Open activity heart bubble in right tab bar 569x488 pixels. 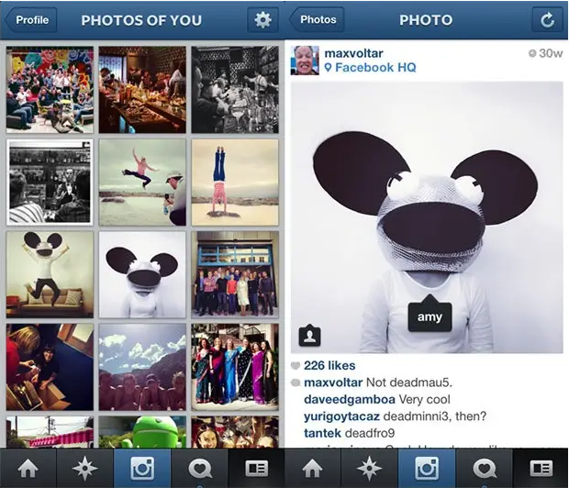pos(484,468)
